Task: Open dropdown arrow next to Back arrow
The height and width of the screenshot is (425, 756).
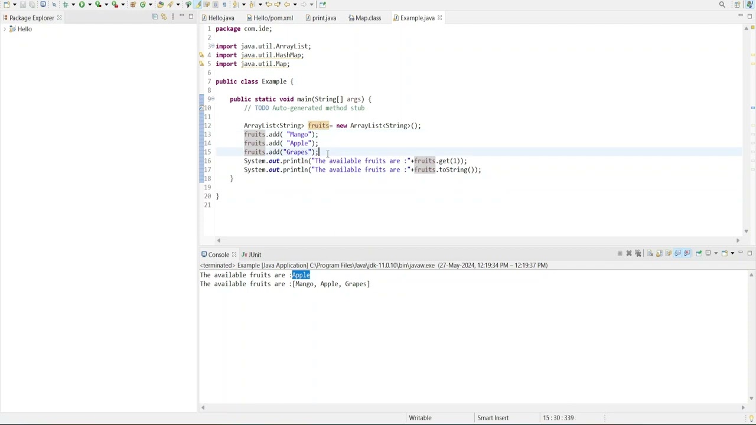Action: click(x=295, y=5)
